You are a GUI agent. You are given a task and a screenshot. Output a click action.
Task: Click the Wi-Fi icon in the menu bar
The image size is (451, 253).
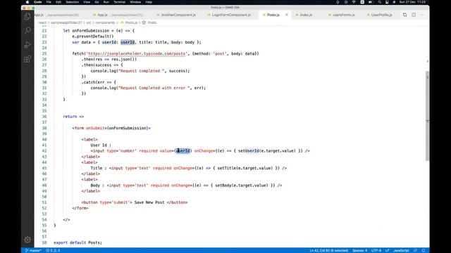354,2
